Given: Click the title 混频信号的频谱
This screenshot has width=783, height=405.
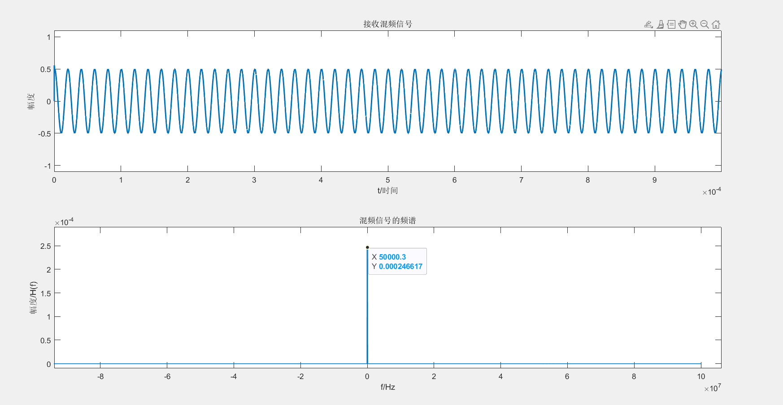Looking at the screenshot, I should 388,221.
